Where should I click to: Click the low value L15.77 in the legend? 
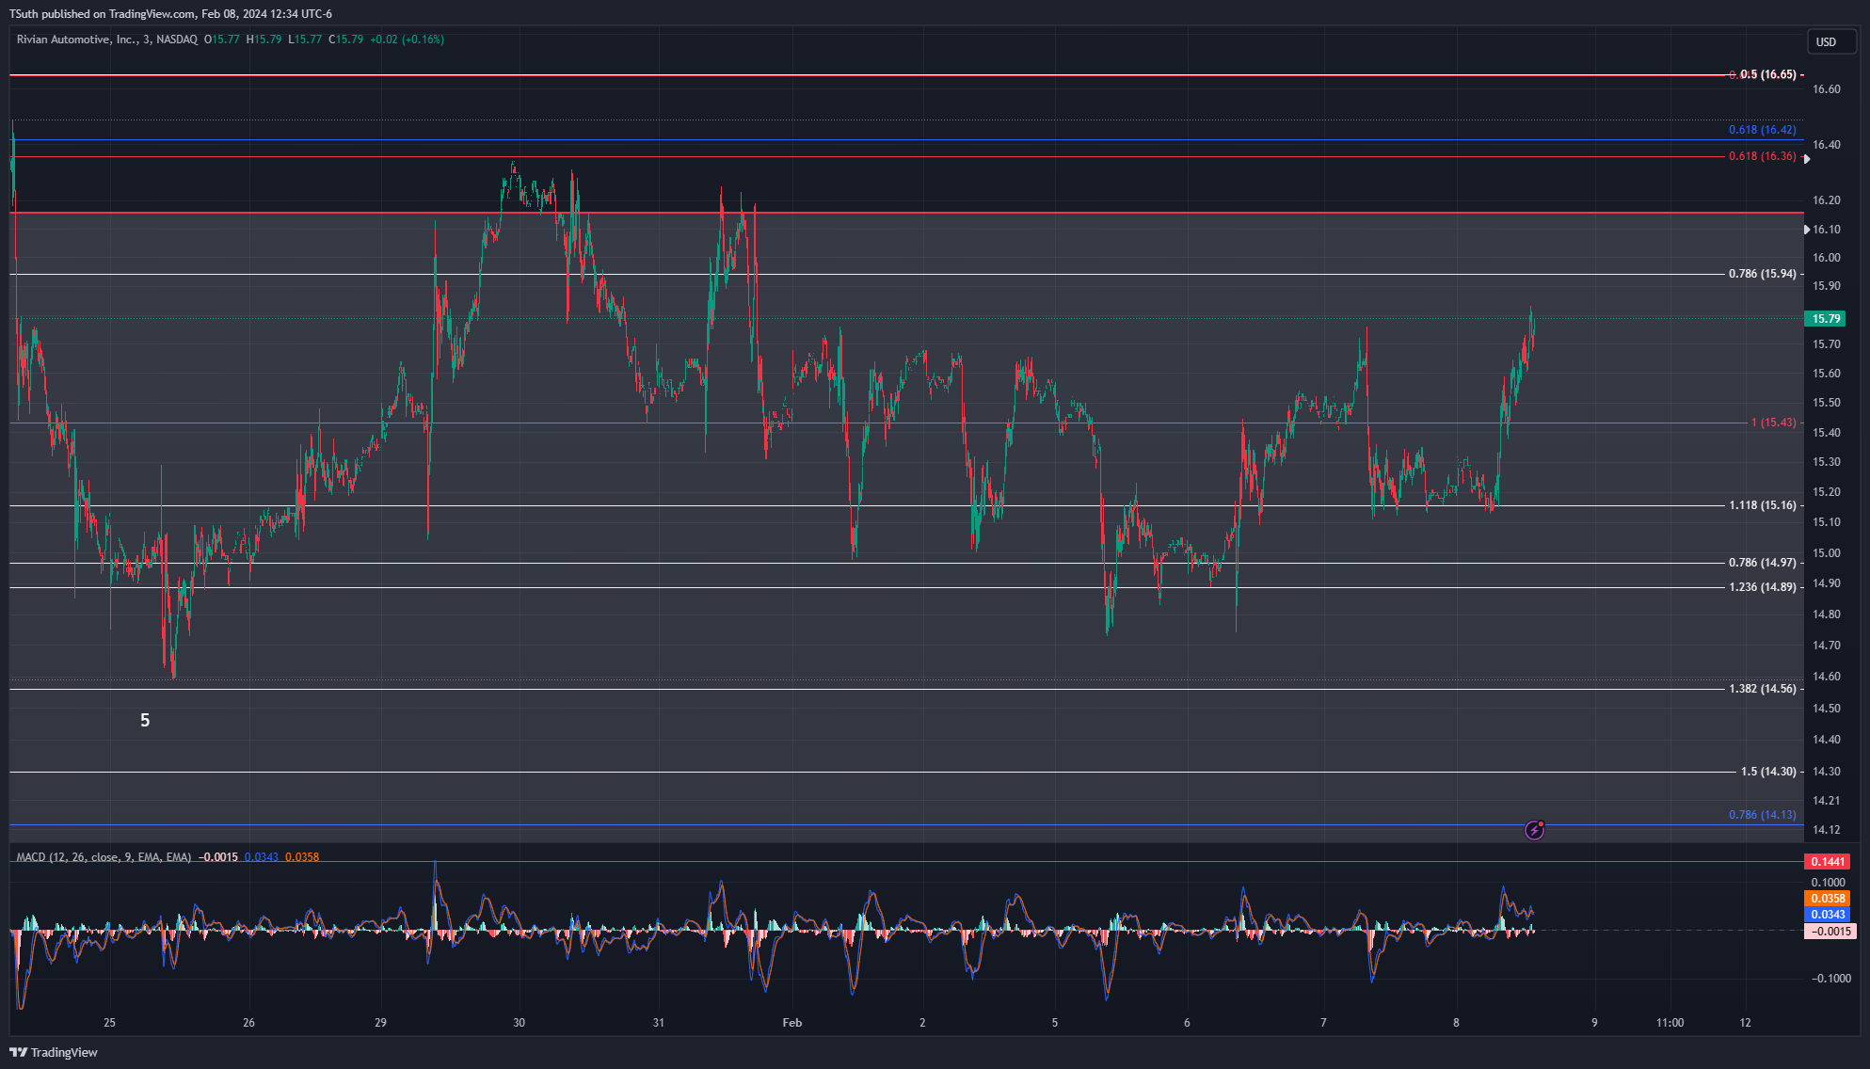305,40
